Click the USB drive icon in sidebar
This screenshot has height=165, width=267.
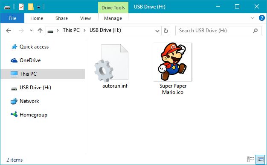(14, 88)
